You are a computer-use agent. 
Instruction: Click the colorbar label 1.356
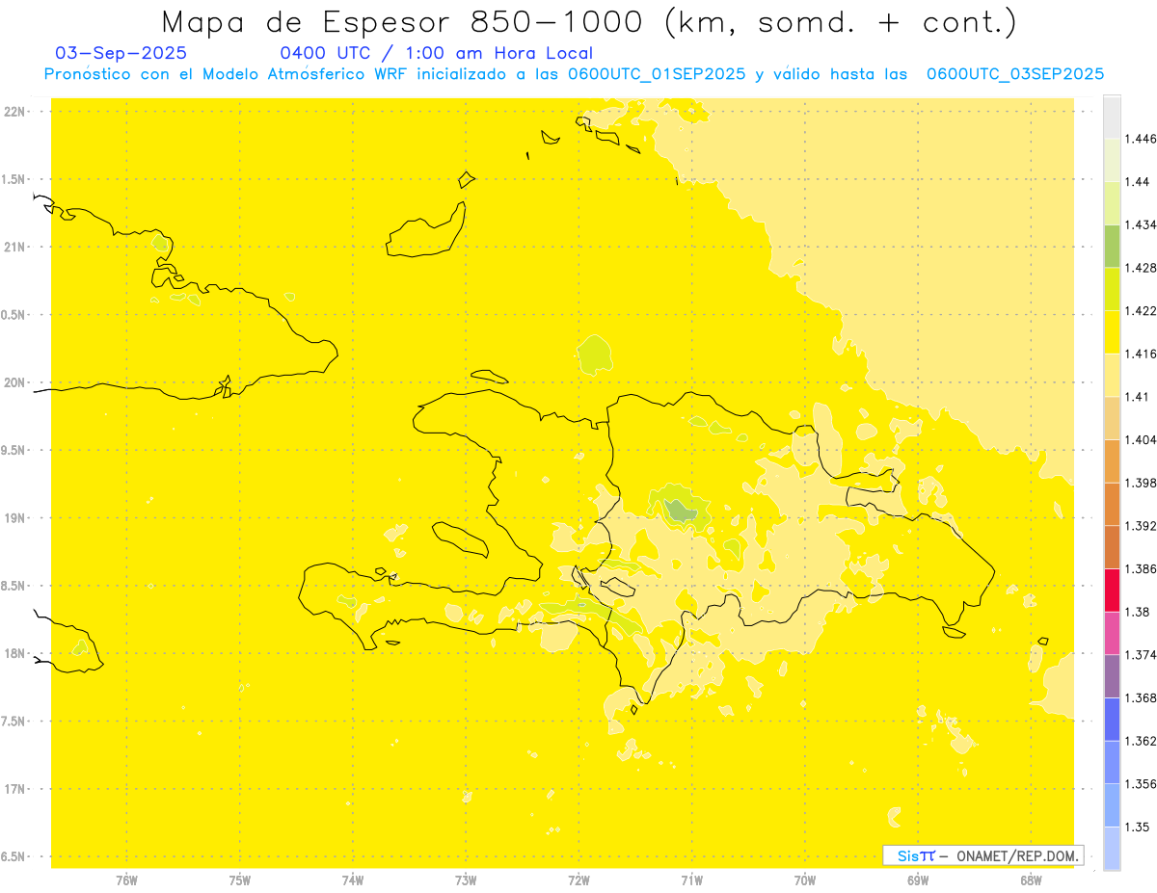click(x=1141, y=784)
